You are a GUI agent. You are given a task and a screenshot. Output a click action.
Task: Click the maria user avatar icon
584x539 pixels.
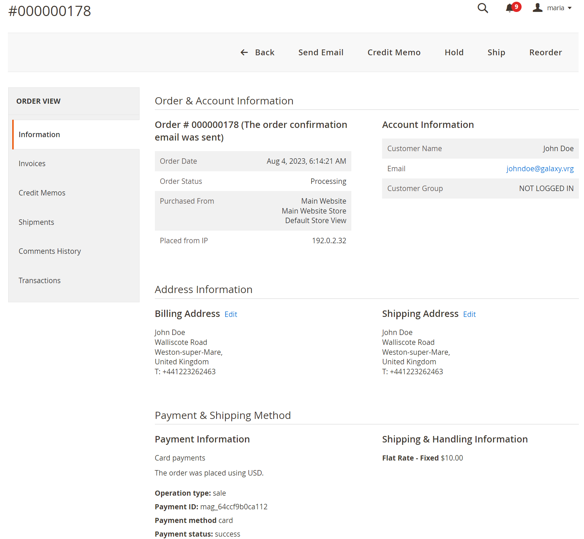538,8
